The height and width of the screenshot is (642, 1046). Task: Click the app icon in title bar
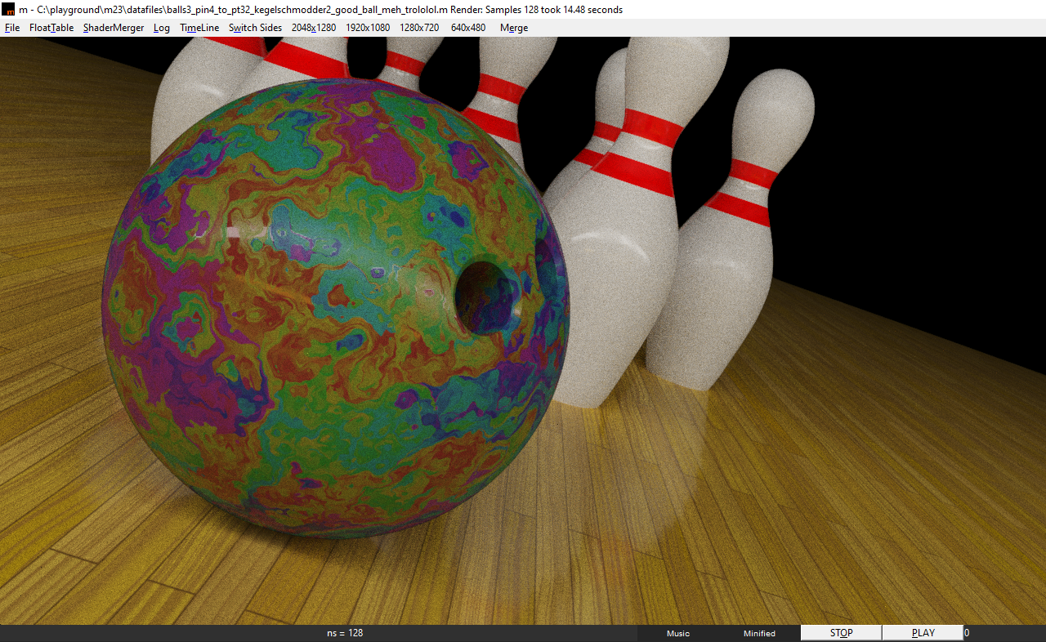[10, 10]
